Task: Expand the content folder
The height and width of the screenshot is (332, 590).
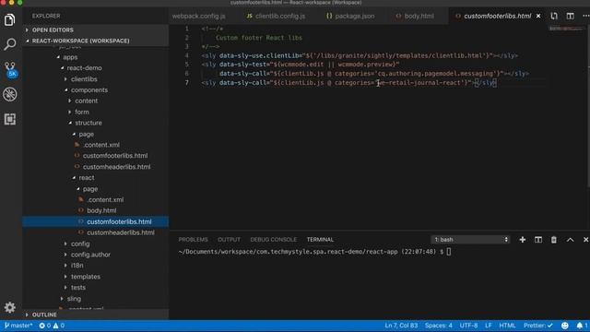Action: [x=86, y=101]
